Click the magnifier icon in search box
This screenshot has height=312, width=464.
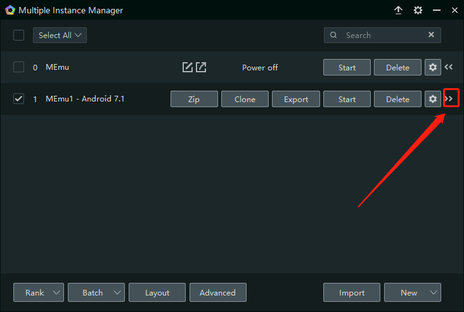(x=334, y=36)
